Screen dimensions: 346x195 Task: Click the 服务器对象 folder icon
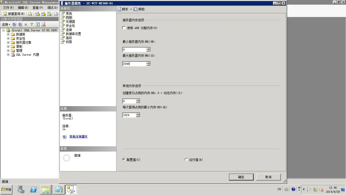coord(13,42)
